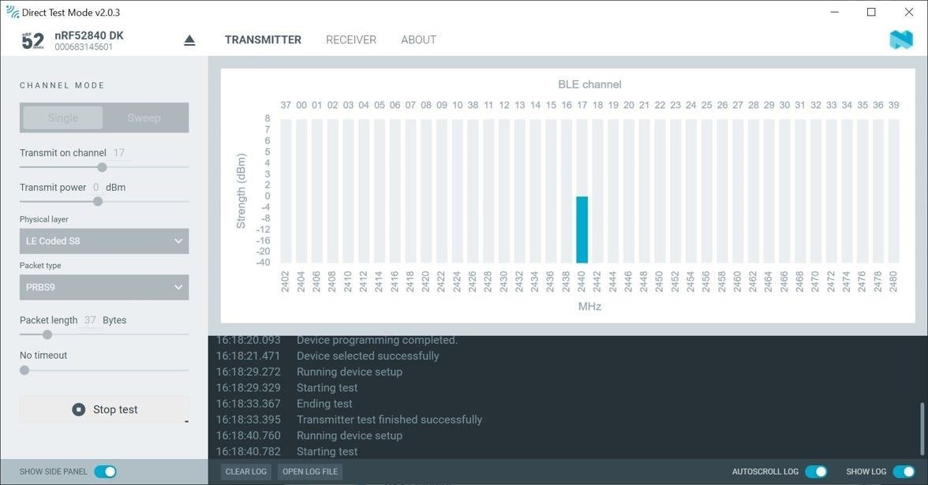Click the nRF52840 DK device logo

pos(31,39)
